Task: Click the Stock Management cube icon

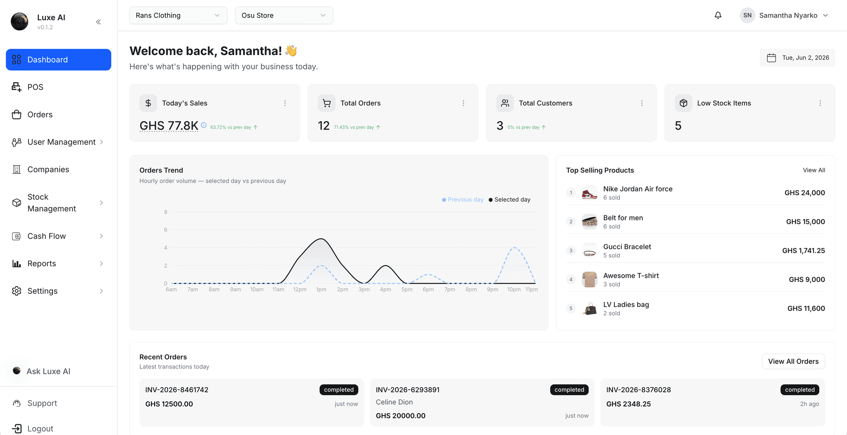Action: pyautogui.click(x=17, y=203)
